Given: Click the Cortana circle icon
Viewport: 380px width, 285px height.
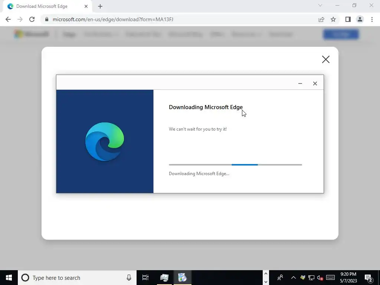Looking at the screenshot, I should click(x=25, y=278).
